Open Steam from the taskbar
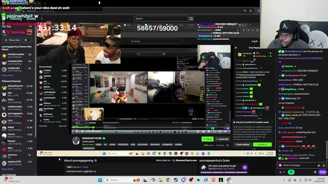Screen dimensions: 328x184 pos(176,180)
